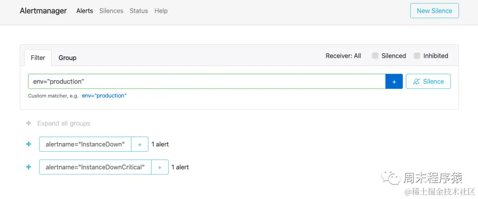This screenshot has width=478, height=199.
Task: Toggle the Inhibited checkbox
Action: click(417, 56)
